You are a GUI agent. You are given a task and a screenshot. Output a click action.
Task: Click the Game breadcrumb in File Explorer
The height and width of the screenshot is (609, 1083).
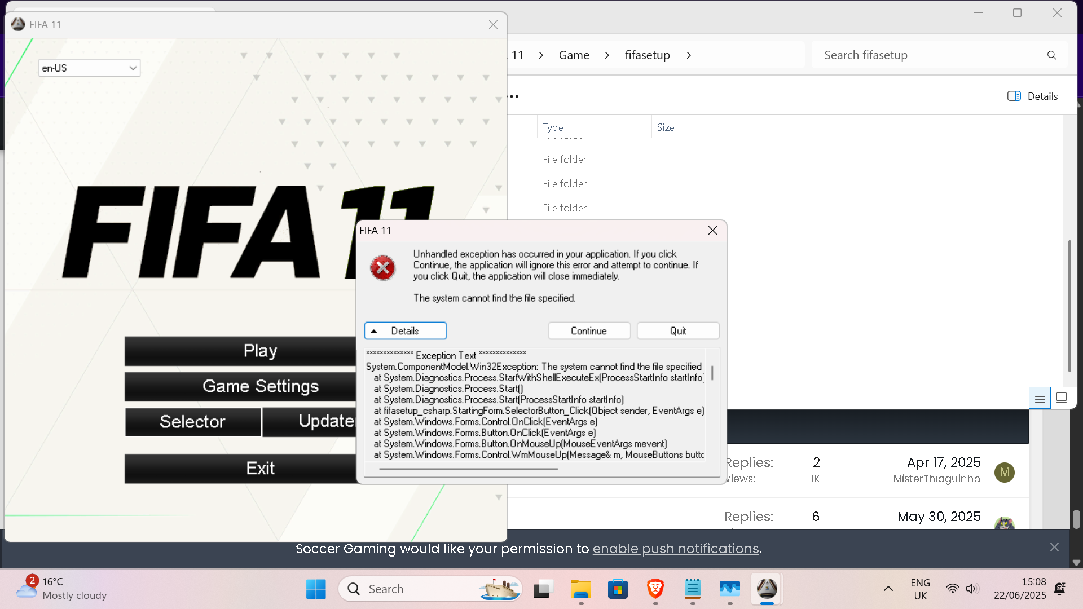tap(574, 55)
